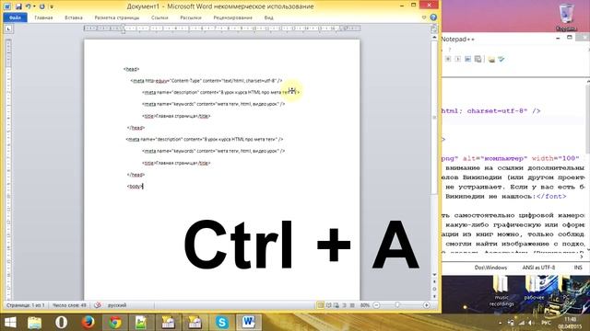Screen dimensions: 590x331
Task: Click "ANSI as UTF-8" in Notepad++ status bar
Action: pos(538,268)
